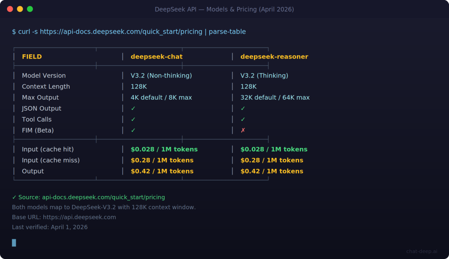Toggle FIM Beta support for deepseek-reasoner
The height and width of the screenshot is (259, 449).
tap(242, 130)
